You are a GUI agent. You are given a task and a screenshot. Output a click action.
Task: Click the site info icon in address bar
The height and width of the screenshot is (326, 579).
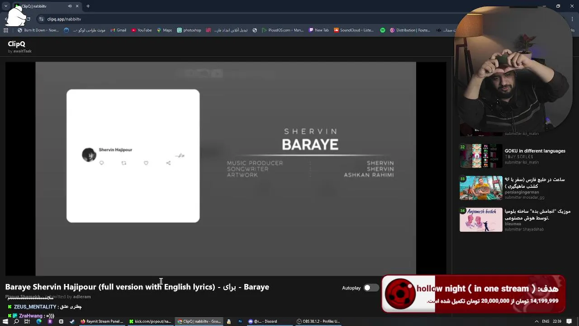tap(42, 19)
